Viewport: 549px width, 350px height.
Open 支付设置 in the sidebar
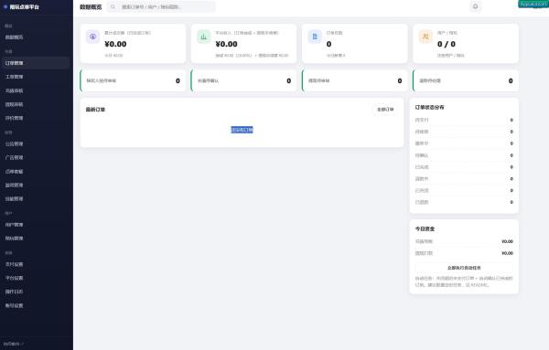(35, 264)
